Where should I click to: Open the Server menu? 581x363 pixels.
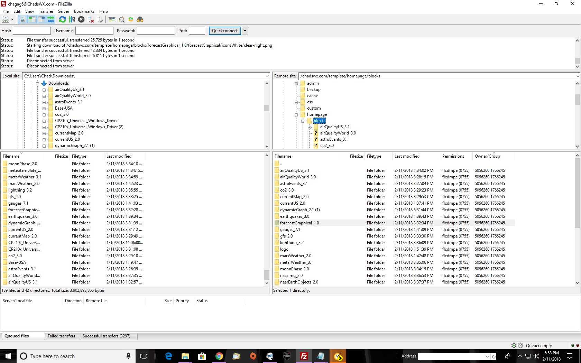click(x=64, y=11)
